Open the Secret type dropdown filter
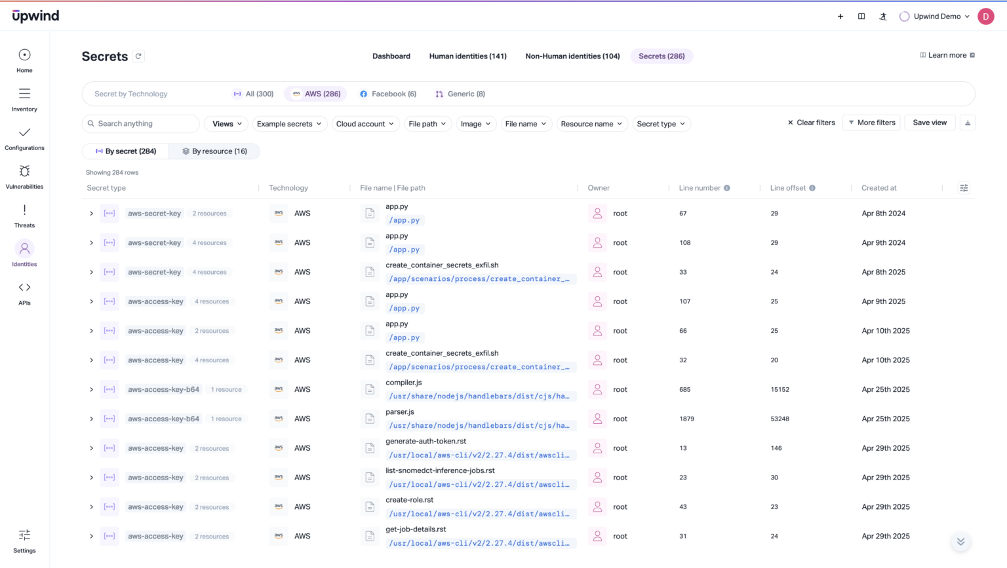1007x568 pixels. pyautogui.click(x=661, y=124)
